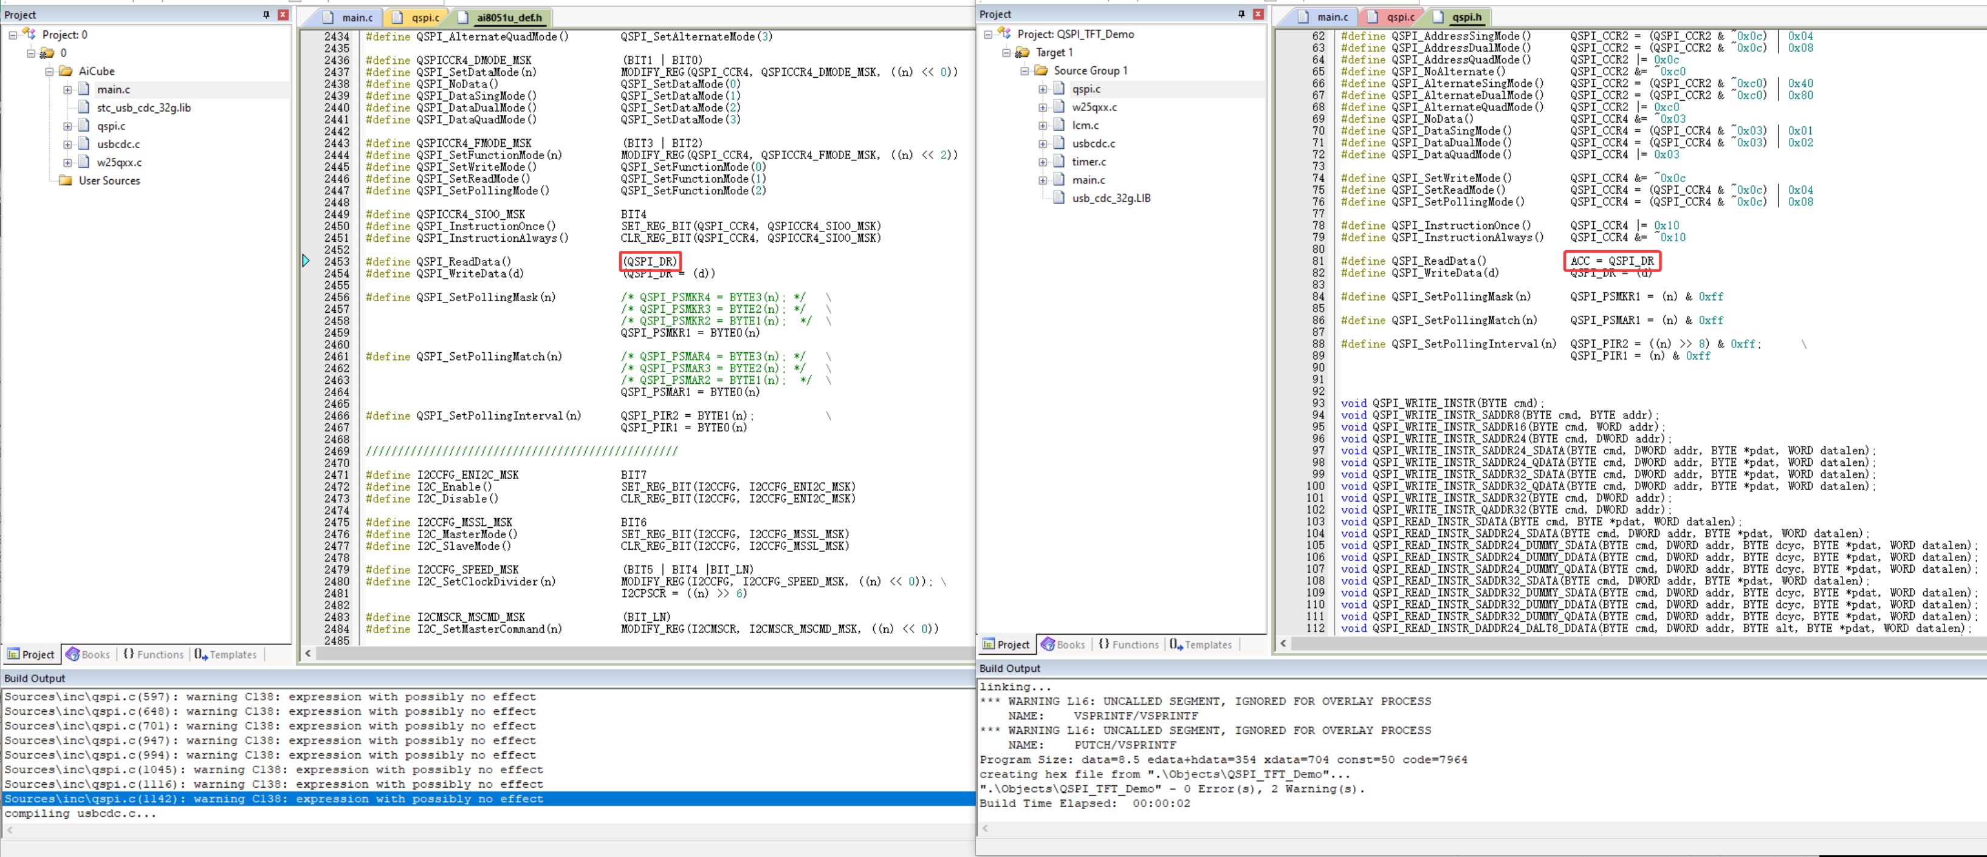Image resolution: width=1987 pixels, height=857 pixels.
Task: Click the usbcdc.c file icon under AiCube
Action: [84, 144]
